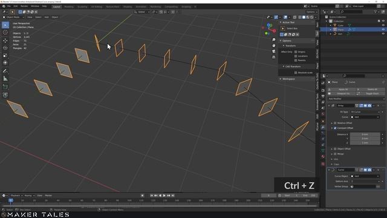Enable Affect Only Parents checkbox
This screenshot has height=218, width=387.
pos(296,61)
